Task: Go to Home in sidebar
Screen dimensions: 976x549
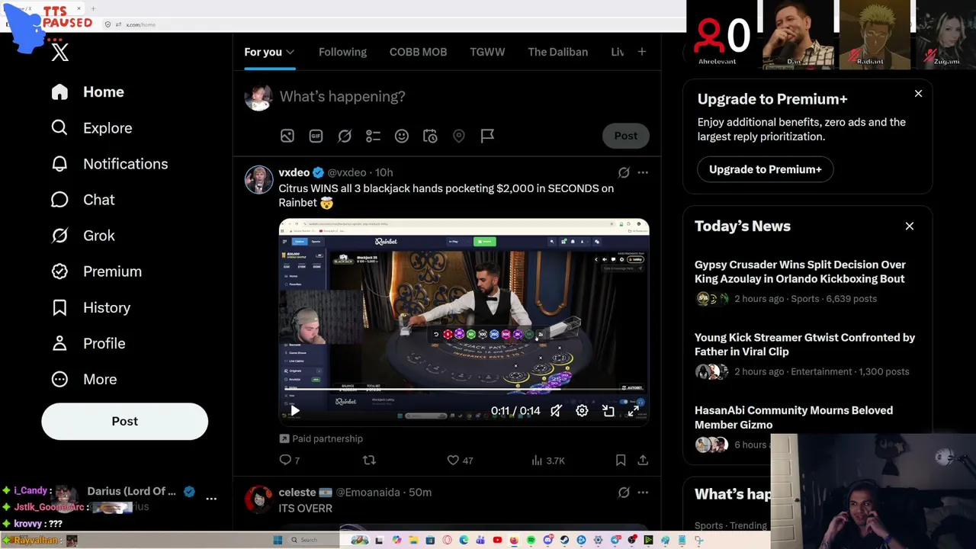Action: tap(88, 92)
